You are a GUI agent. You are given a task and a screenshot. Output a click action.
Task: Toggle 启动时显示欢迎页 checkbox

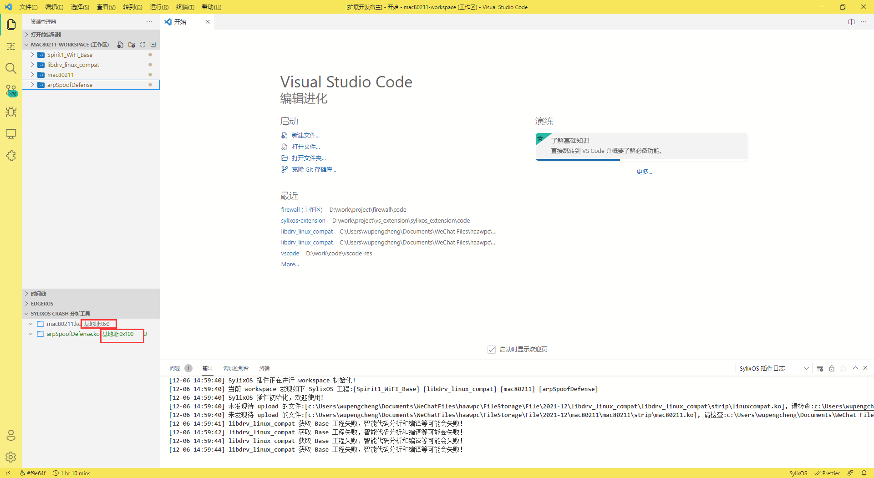point(492,350)
